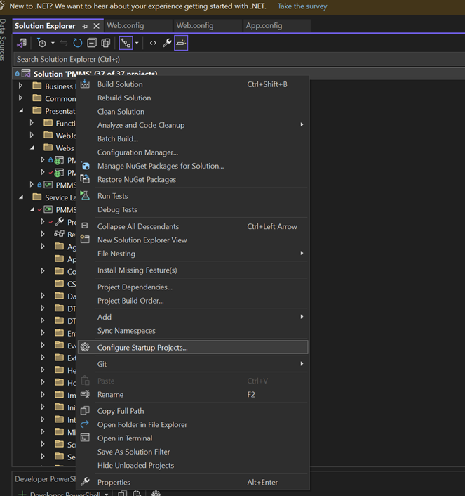Close the Solution Explorer panel with X

[x=96, y=26]
